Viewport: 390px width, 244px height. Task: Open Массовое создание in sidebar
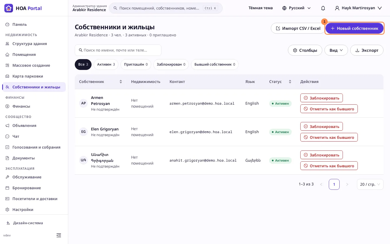[x=34, y=65]
